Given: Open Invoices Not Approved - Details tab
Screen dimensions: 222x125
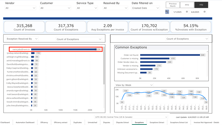Looking at the screenshot, I should coord(207,122).
